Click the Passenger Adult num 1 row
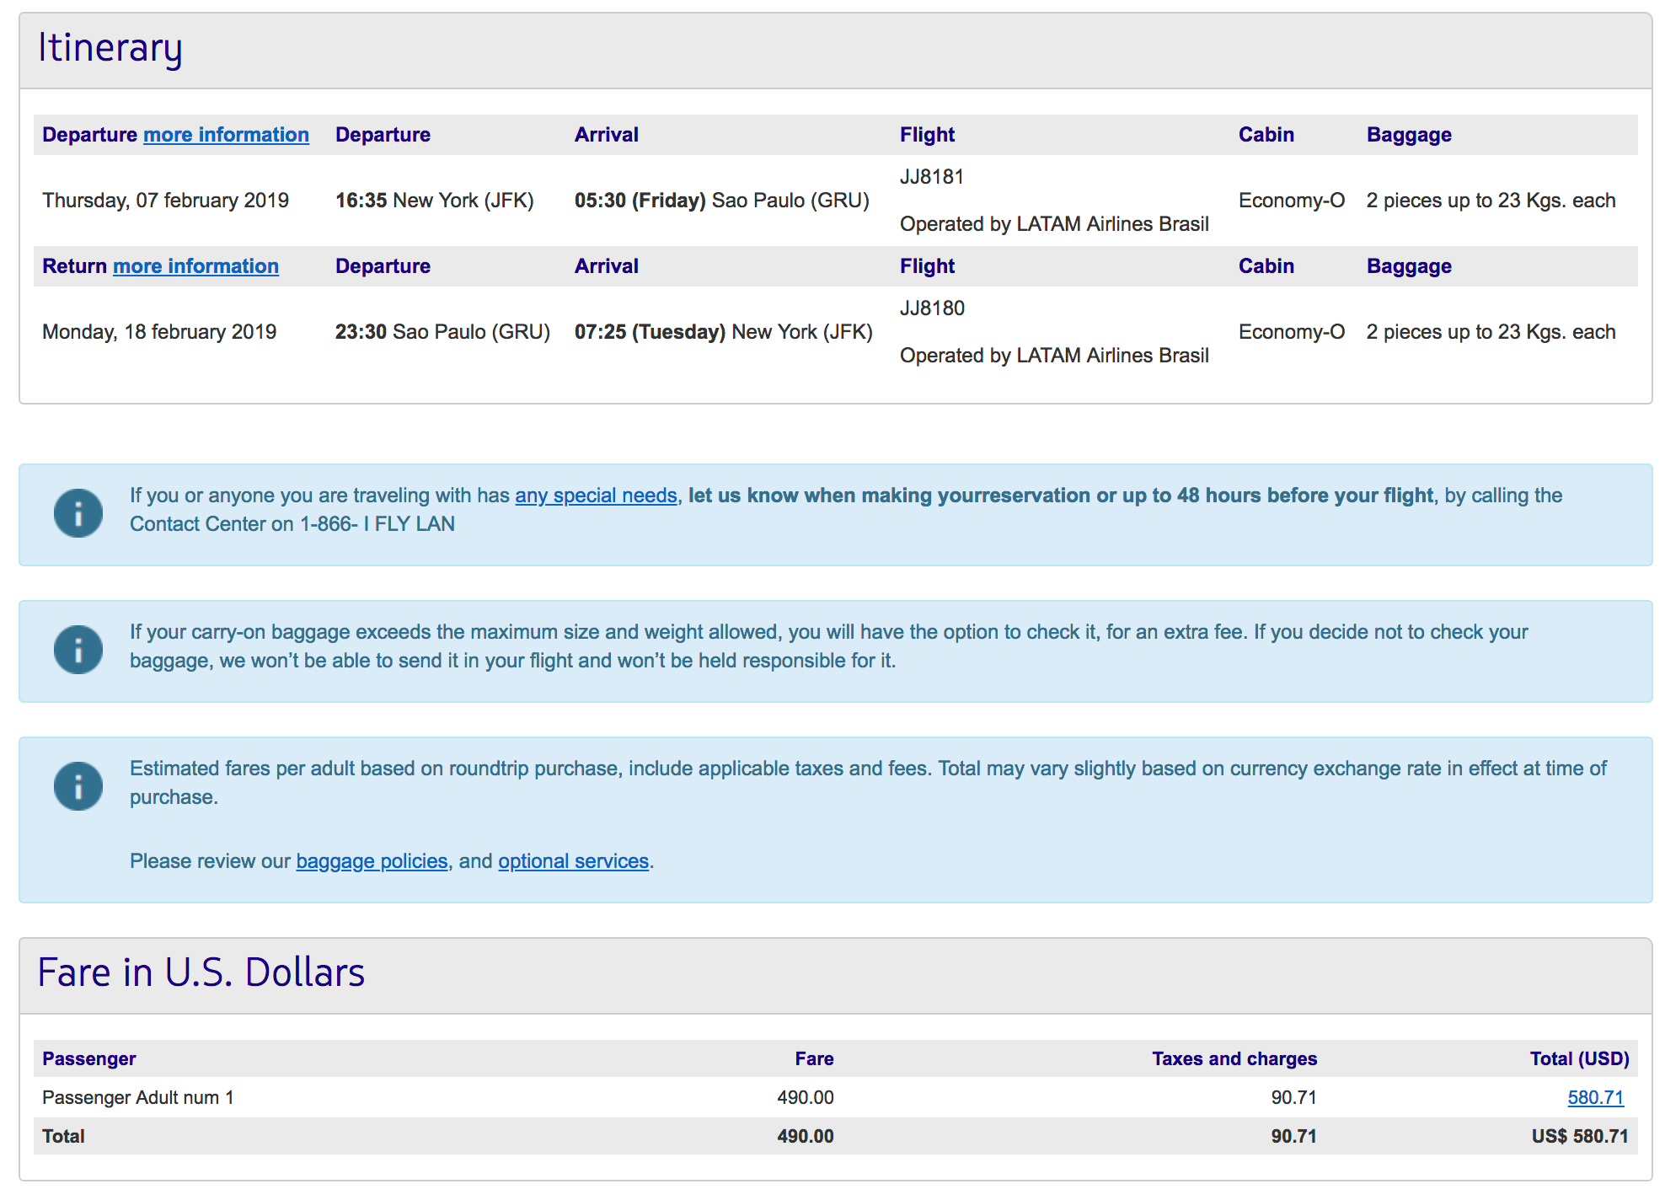1665x1200 pixels. click(138, 1097)
